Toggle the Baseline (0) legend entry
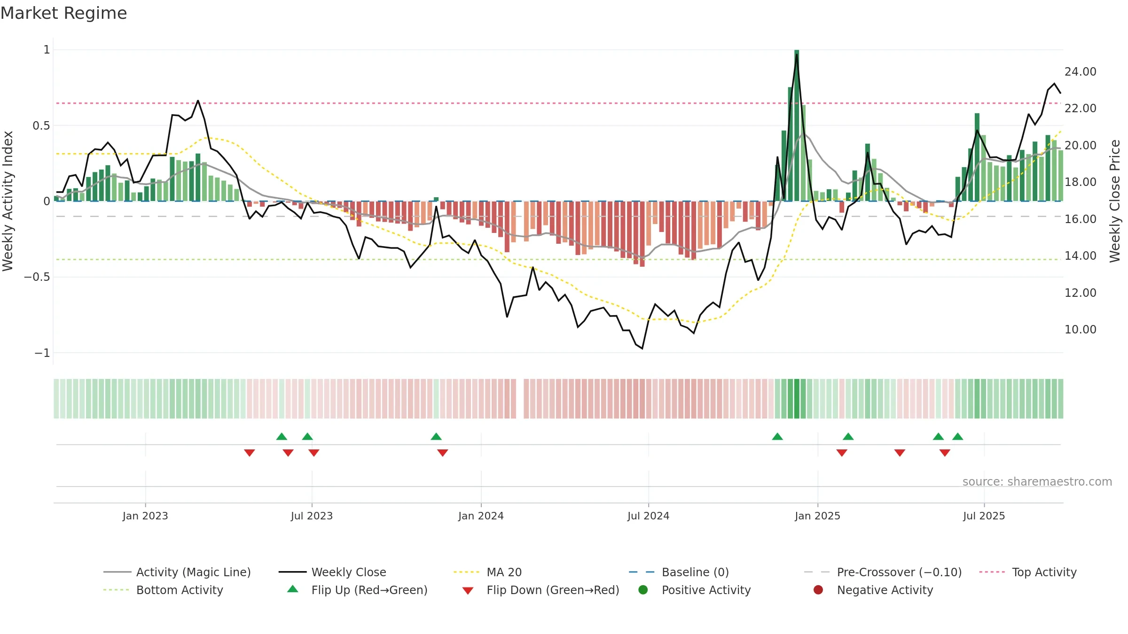Screen dimensions: 1128x634 679,572
